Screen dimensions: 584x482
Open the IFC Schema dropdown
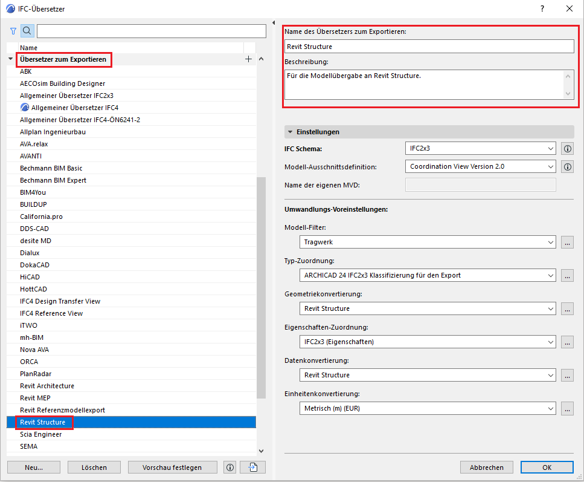[x=480, y=148]
